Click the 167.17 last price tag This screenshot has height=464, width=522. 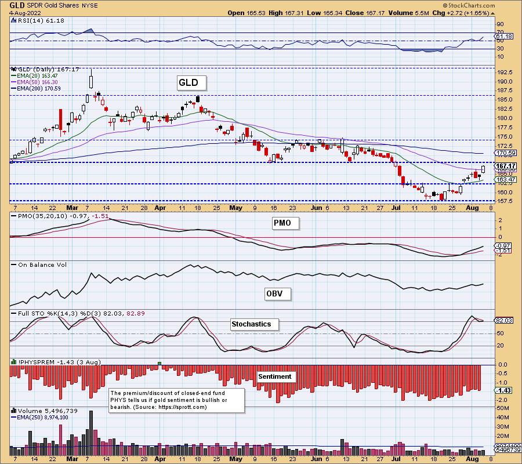point(505,166)
